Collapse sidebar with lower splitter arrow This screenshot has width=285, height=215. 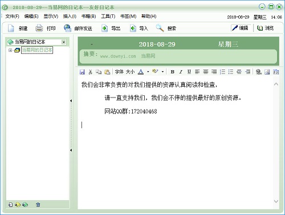[x=71, y=150]
